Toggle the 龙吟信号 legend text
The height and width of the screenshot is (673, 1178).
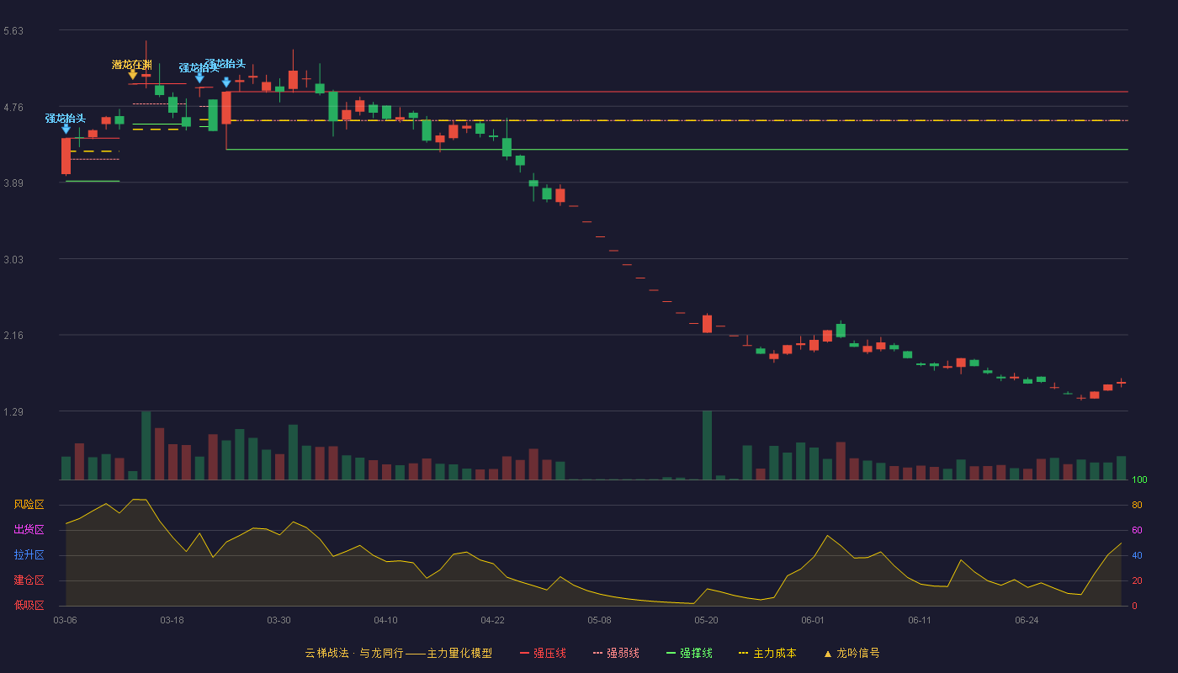tap(858, 654)
